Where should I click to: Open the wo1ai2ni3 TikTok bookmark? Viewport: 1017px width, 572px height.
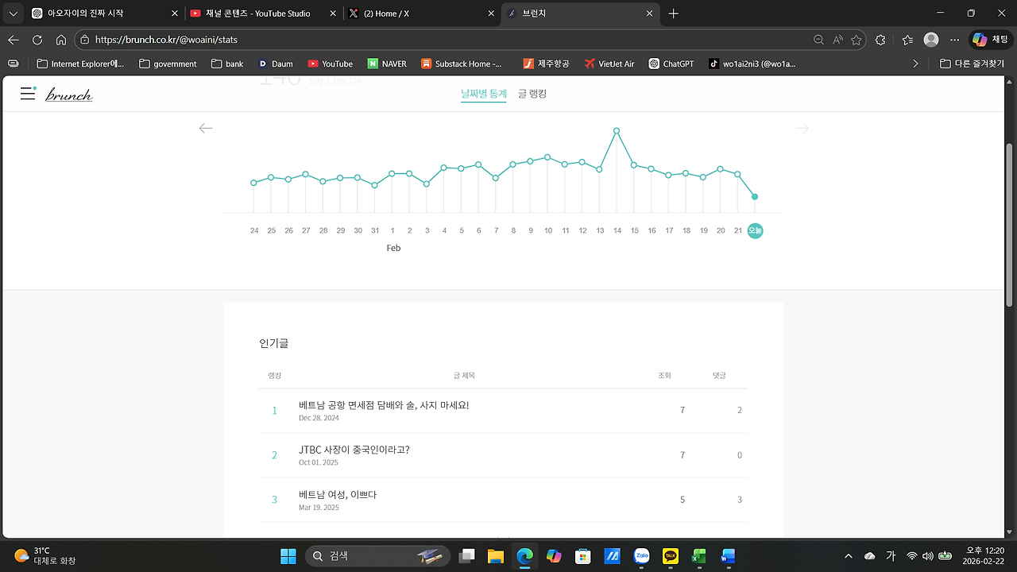[x=752, y=64]
